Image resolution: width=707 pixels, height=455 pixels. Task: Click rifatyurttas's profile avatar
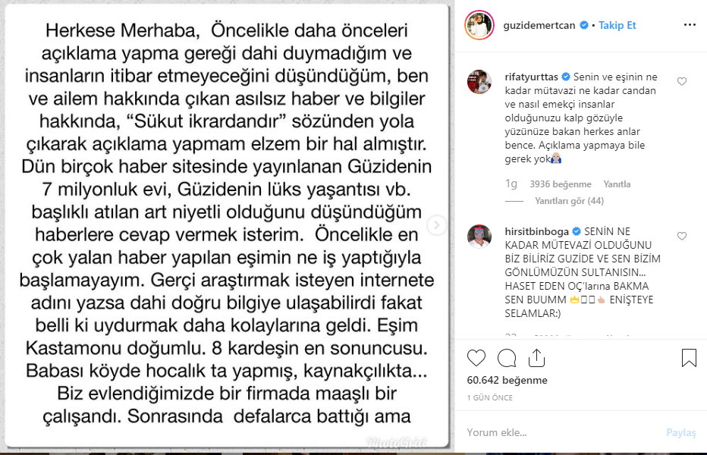[480, 83]
